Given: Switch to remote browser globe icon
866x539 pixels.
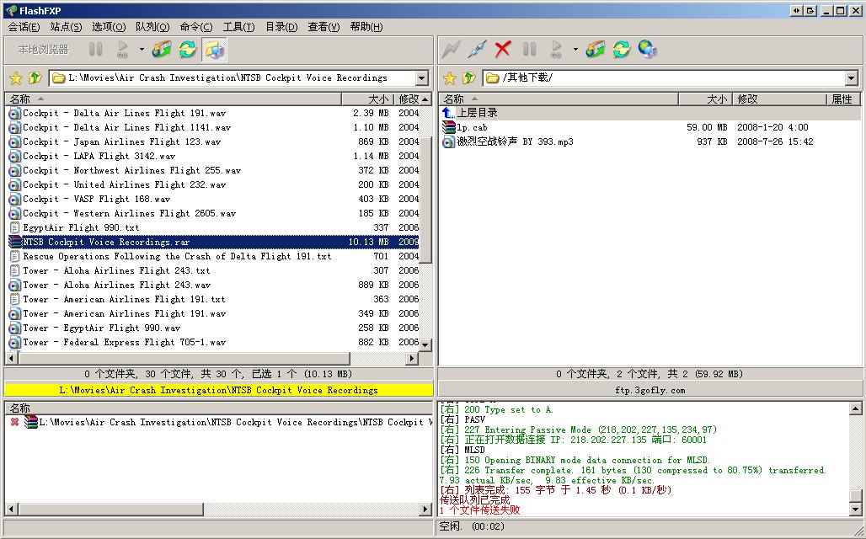Looking at the screenshot, I should click(x=647, y=50).
